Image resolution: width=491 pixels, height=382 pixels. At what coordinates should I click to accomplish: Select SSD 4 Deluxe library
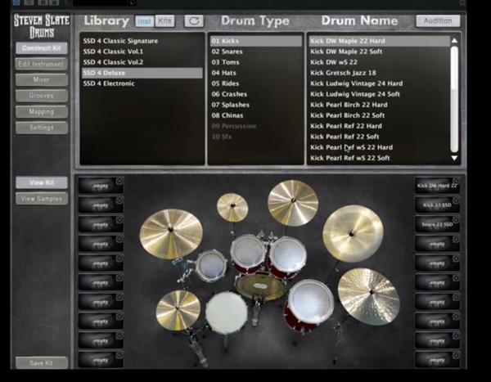coord(142,73)
